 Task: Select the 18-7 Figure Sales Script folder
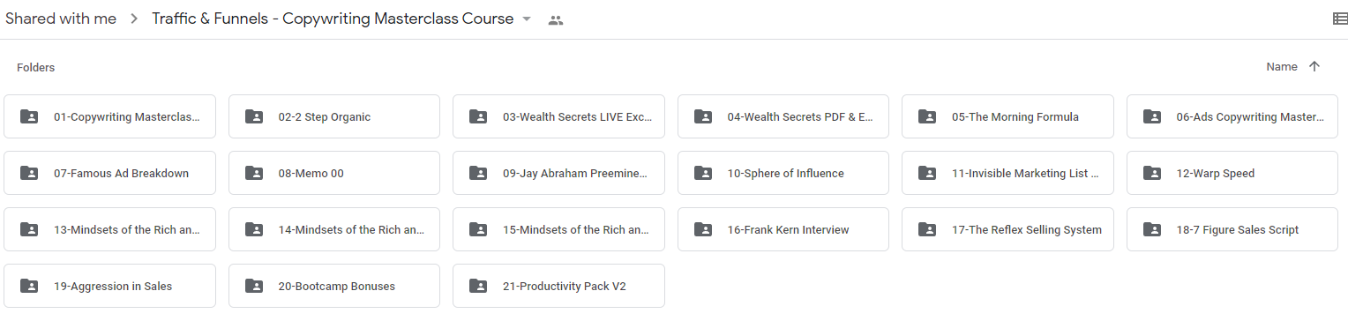point(1232,229)
